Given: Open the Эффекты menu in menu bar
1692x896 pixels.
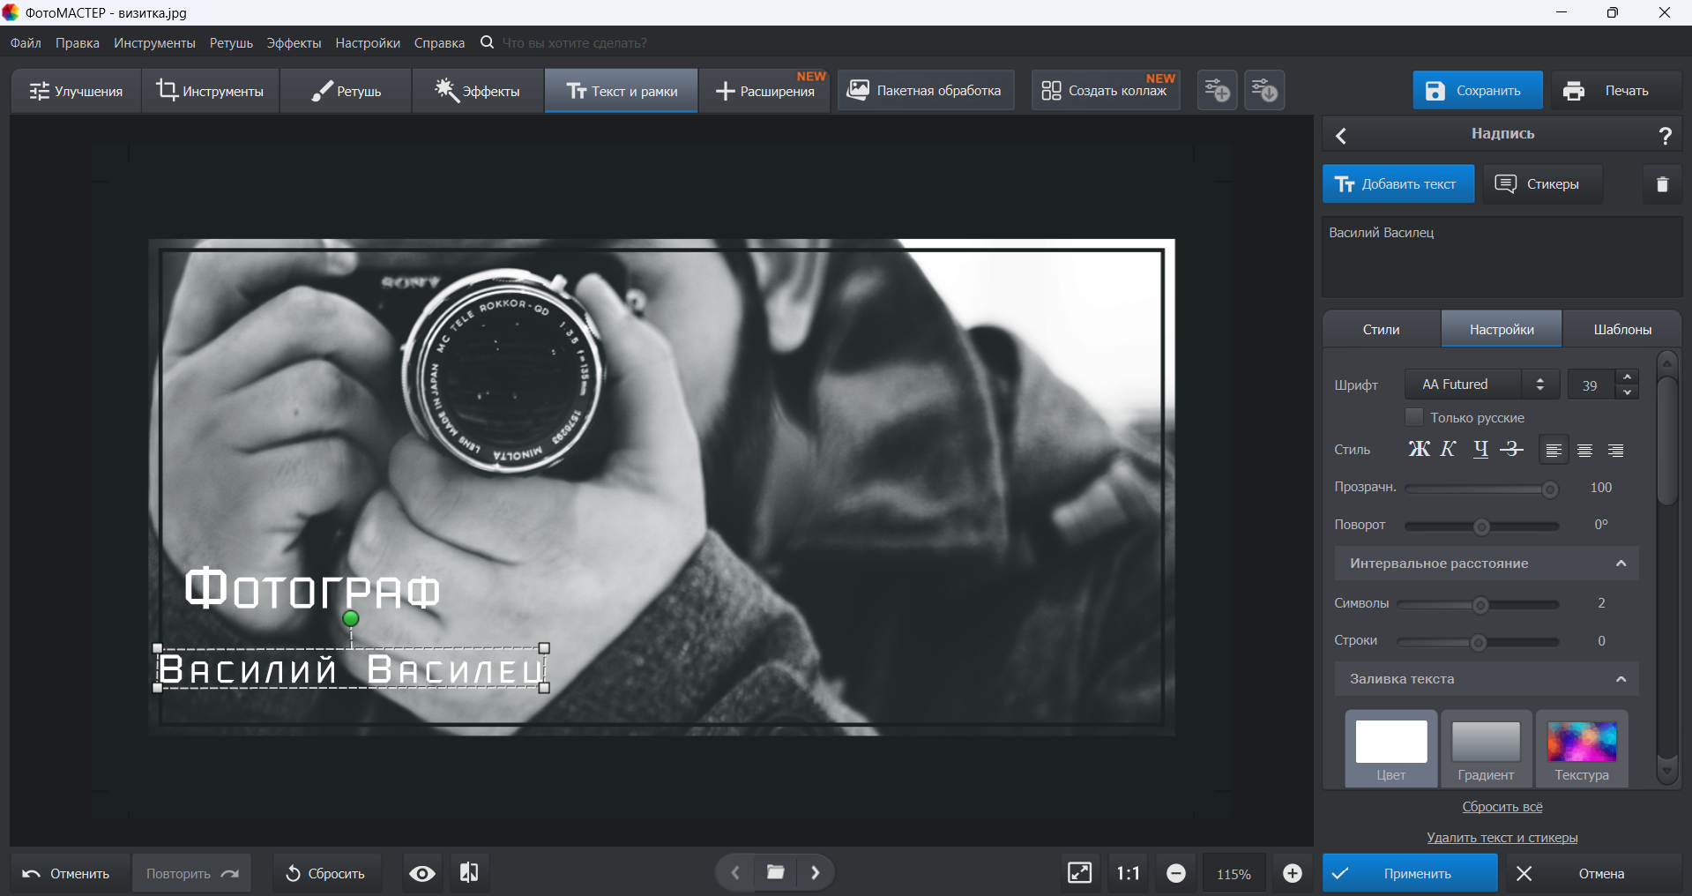Looking at the screenshot, I should [294, 43].
